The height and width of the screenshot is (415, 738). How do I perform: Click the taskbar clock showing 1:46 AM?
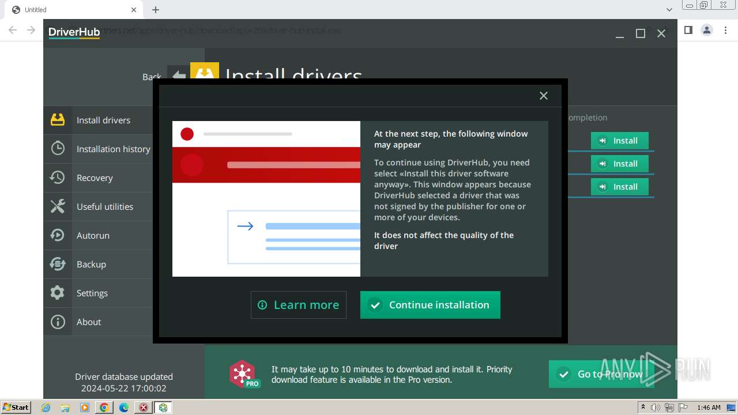coord(709,408)
